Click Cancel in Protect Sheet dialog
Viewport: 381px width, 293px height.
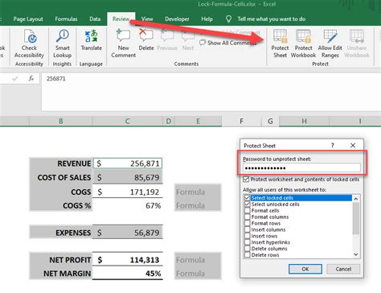343,269
